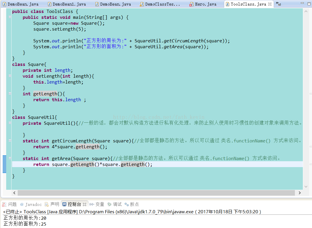Collapse the main method fold marker
This screenshot has height=228, width=312.
[10, 17]
